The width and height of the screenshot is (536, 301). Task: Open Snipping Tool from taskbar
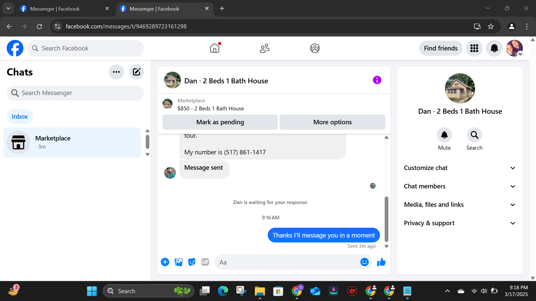241,291
